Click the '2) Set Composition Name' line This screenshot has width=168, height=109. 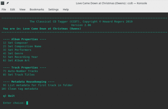22,46
